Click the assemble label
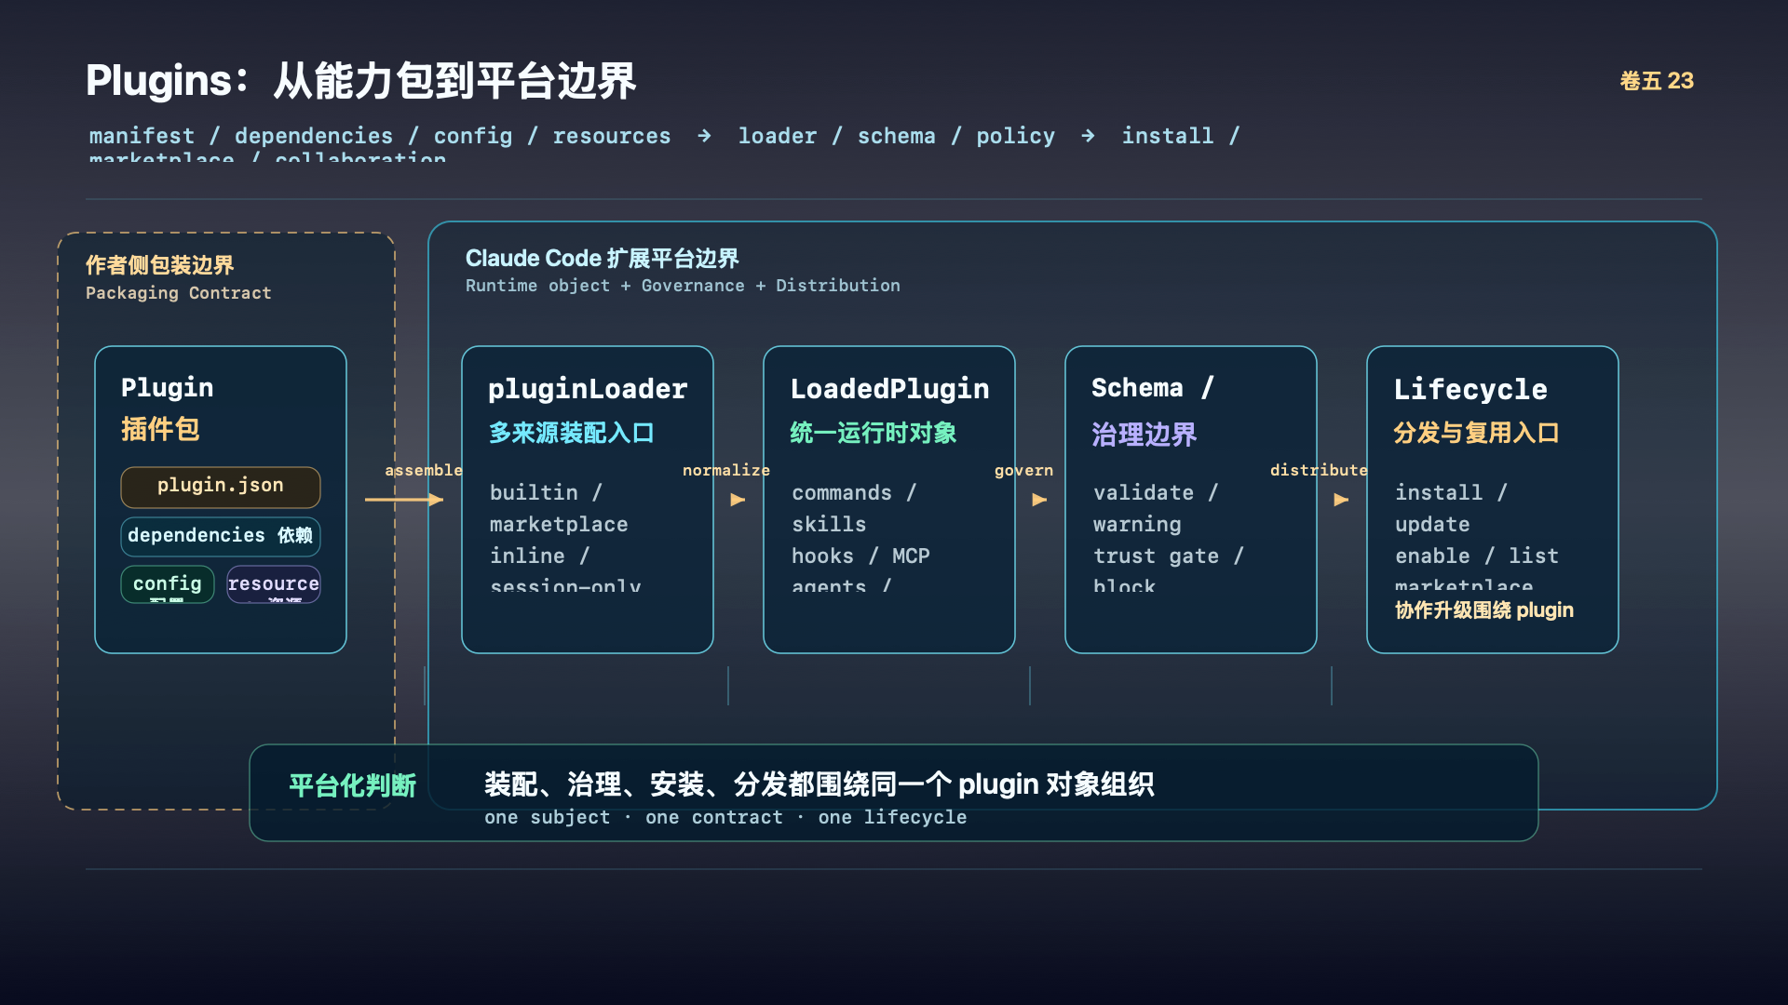The height and width of the screenshot is (1005, 1788). tap(424, 470)
